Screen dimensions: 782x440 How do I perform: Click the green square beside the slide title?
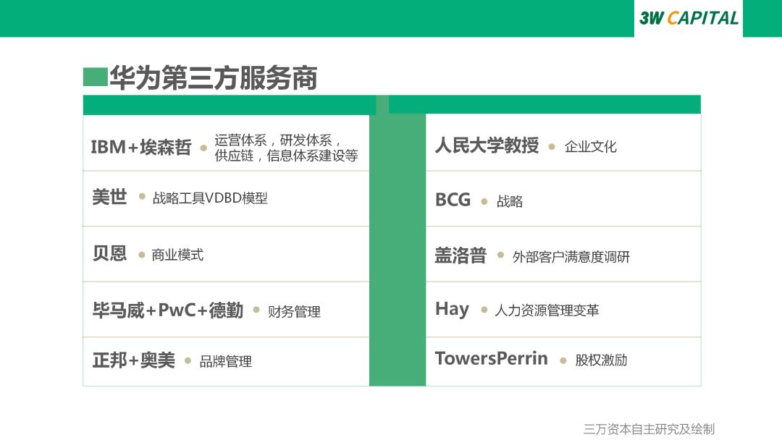[95, 77]
